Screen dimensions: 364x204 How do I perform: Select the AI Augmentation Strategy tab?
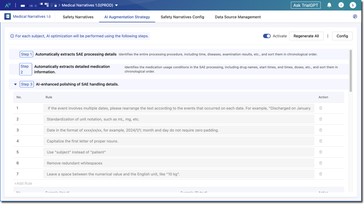[x=127, y=17]
